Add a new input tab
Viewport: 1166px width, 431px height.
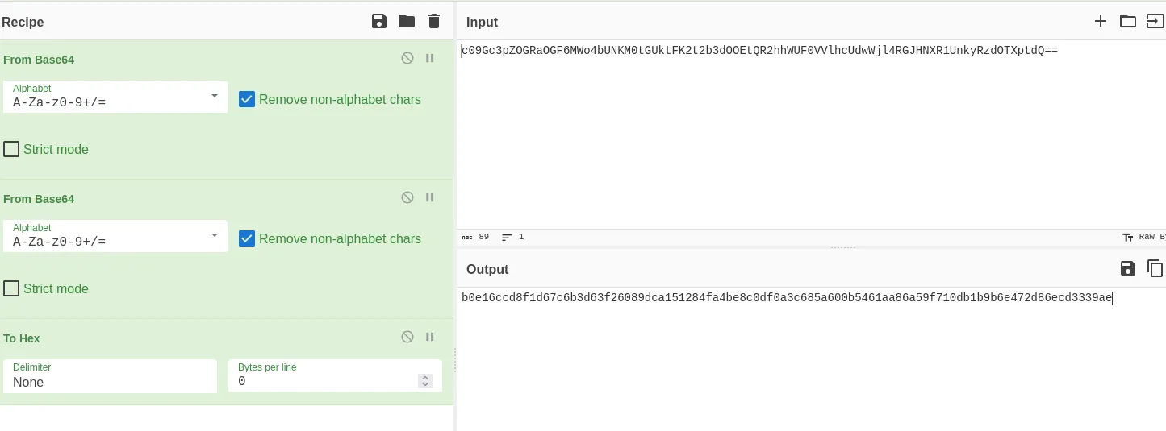coord(1101,21)
